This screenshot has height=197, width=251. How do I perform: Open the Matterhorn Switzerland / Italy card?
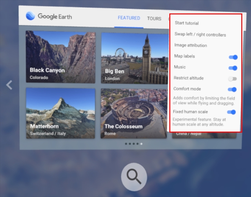(x=60, y=113)
